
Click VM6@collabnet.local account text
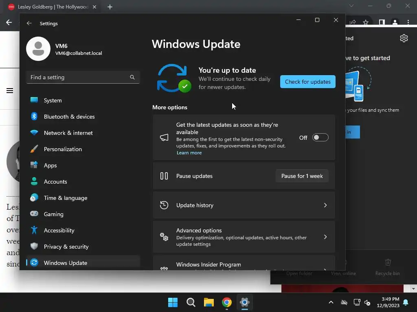point(79,53)
